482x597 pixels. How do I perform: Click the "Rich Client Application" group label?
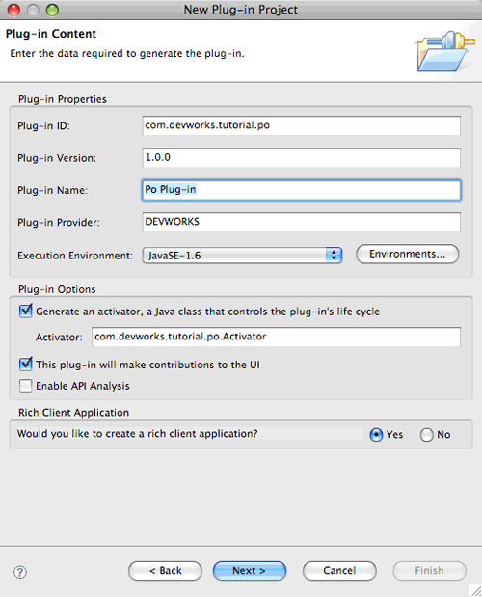click(74, 413)
